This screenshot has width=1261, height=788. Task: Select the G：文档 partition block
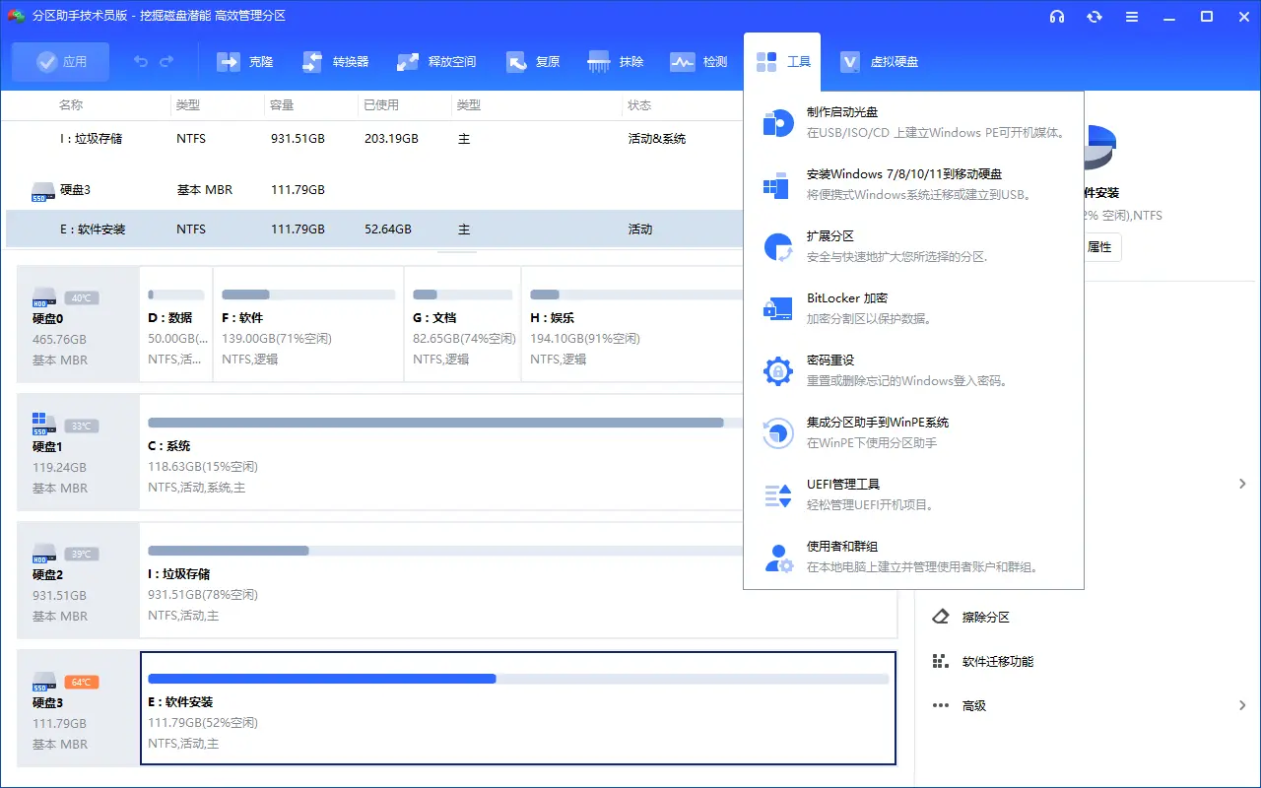[x=462, y=324]
